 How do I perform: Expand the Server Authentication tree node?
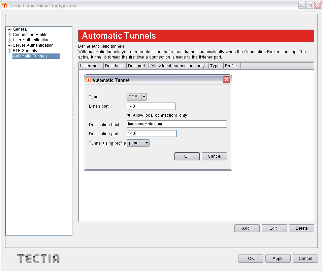pyautogui.click(x=9, y=45)
